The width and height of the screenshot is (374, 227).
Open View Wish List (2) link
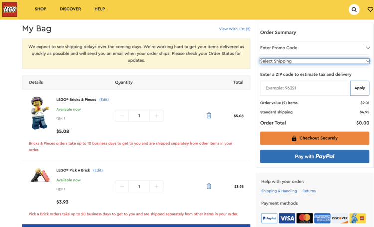click(235, 29)
